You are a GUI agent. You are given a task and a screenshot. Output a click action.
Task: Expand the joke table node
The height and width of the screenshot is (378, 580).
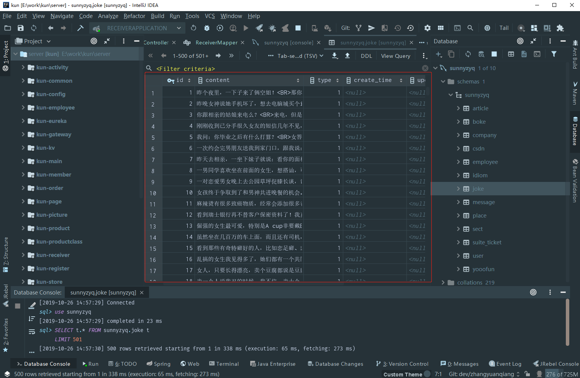(x=458, y=189)
